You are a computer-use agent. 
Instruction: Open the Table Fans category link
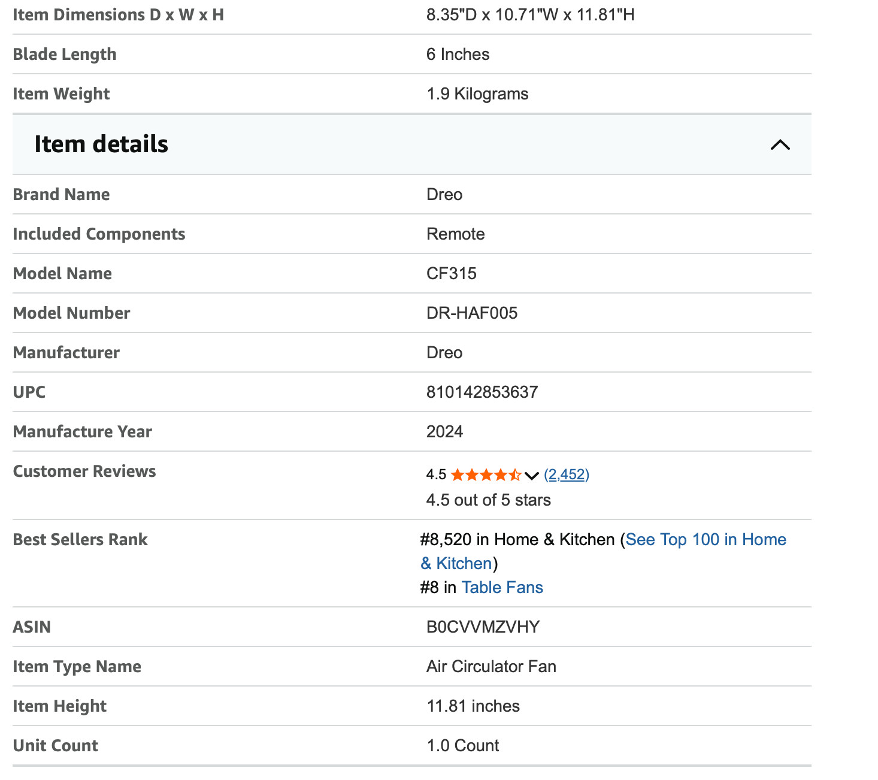pyautogui.click(x=502, y=588)
